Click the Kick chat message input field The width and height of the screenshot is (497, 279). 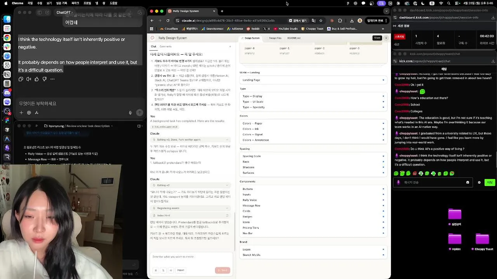(x=433, y=183)
